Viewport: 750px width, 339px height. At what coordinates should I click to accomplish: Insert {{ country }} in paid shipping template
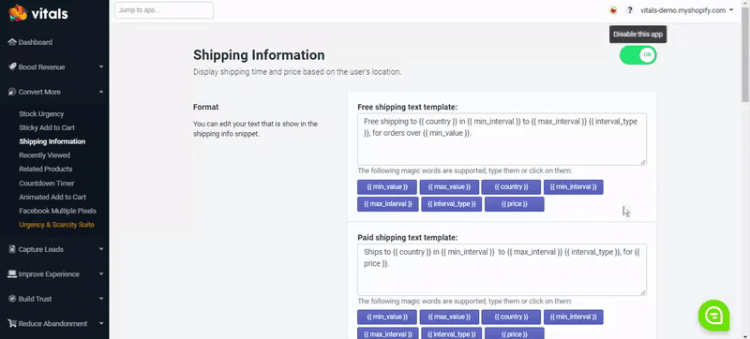point(511,317)
